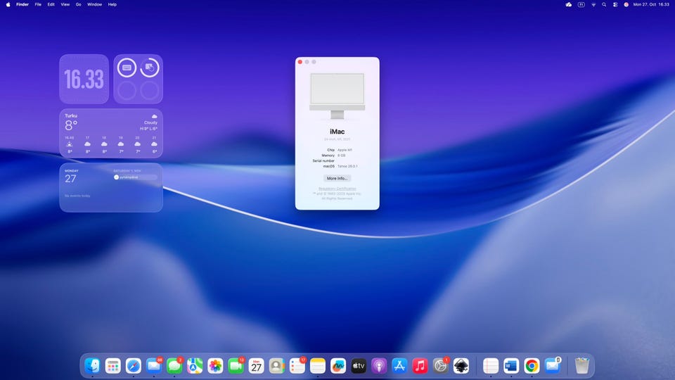This screenshot has height=380, width=675.
Task: Launch the Notes app
Action: (318, 366)
